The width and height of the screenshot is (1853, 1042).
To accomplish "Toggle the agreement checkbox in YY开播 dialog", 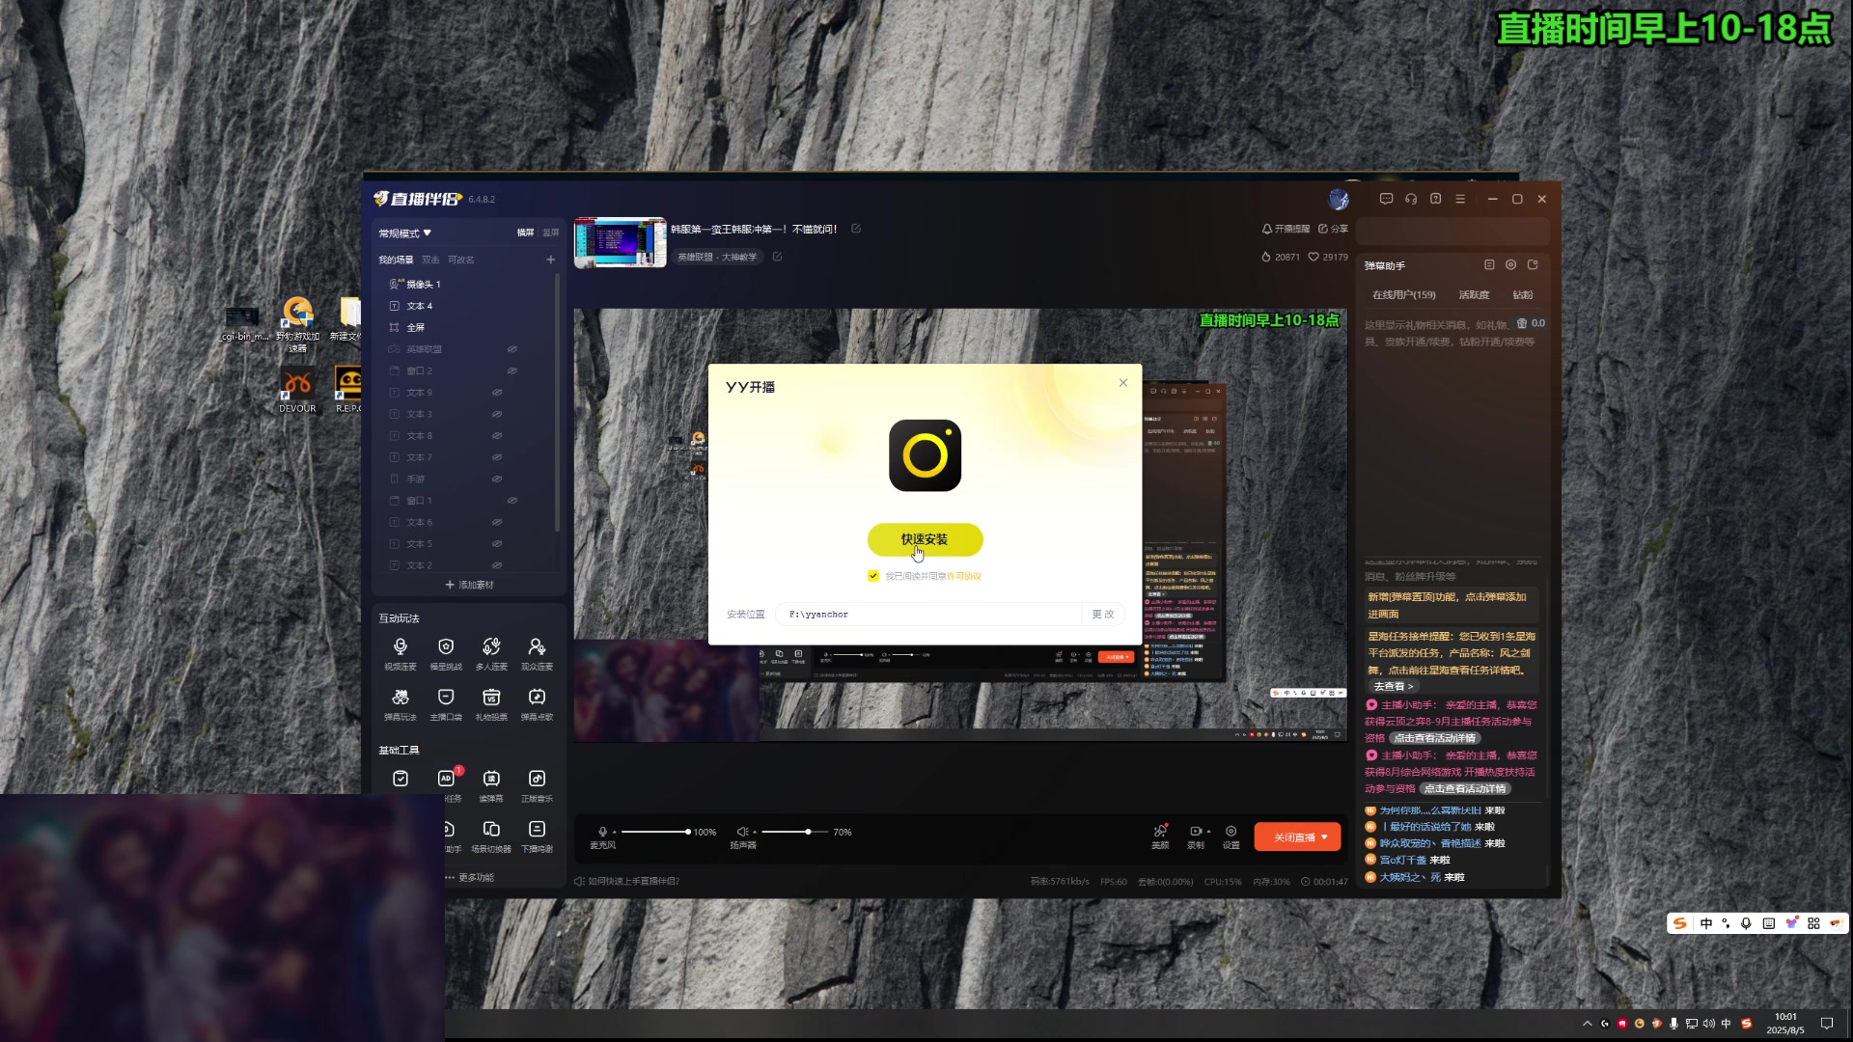I will pyautogui.click(x=873, y=576).
